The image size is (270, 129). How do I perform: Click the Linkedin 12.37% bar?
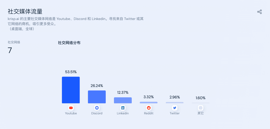(123, 100)
